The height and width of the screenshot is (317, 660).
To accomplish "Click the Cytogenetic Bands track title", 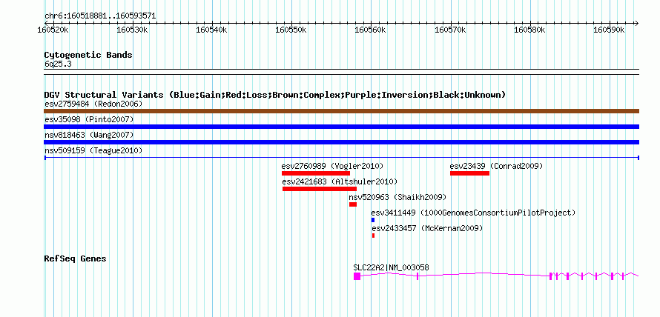I will (88, 55).
